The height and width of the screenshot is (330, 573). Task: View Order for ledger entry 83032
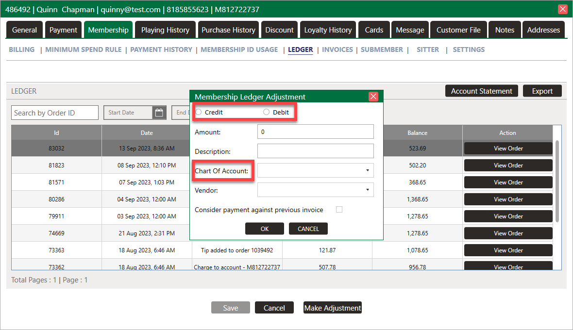tap(508, 148)
